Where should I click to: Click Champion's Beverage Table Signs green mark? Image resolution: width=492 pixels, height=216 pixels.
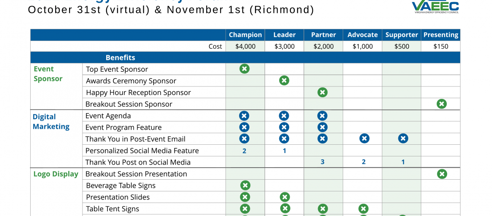(245, 185)
